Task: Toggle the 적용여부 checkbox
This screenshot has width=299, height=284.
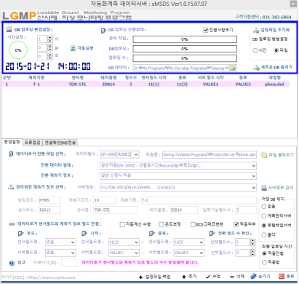Action: (x=236, y=224)
